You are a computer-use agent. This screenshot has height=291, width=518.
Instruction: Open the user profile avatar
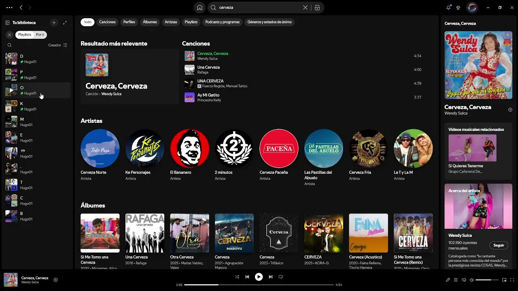[x=472, y=7]
